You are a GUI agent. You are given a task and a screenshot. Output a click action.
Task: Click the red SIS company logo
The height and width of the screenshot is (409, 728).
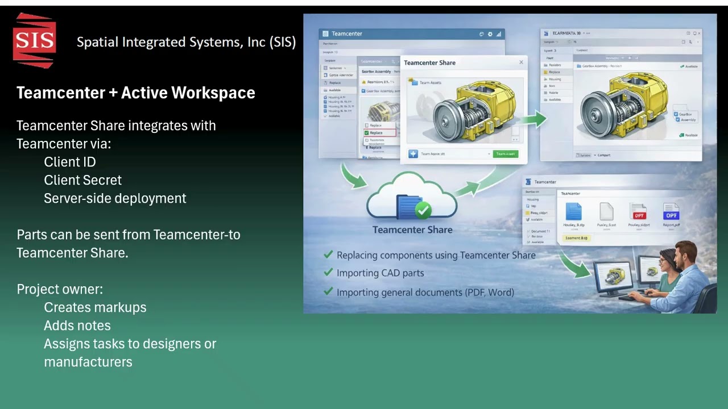pos(35,40)
